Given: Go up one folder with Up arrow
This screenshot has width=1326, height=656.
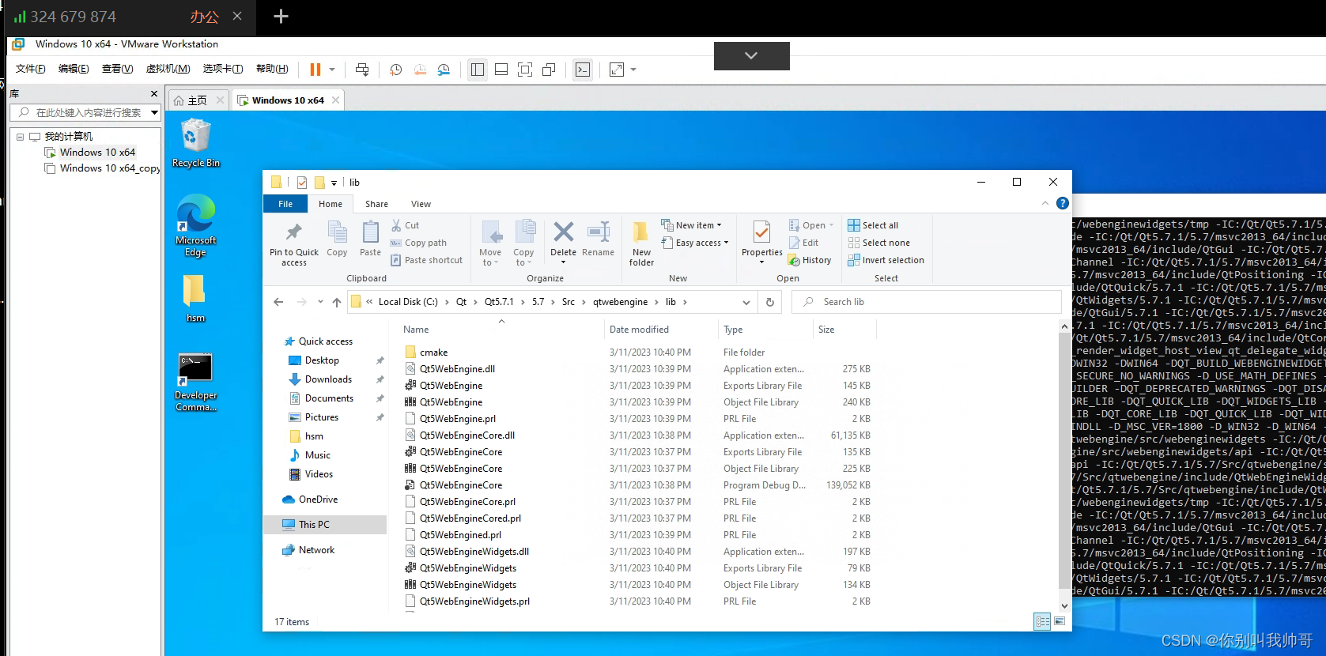Looking at the screenshot, I should click(337, 302).
